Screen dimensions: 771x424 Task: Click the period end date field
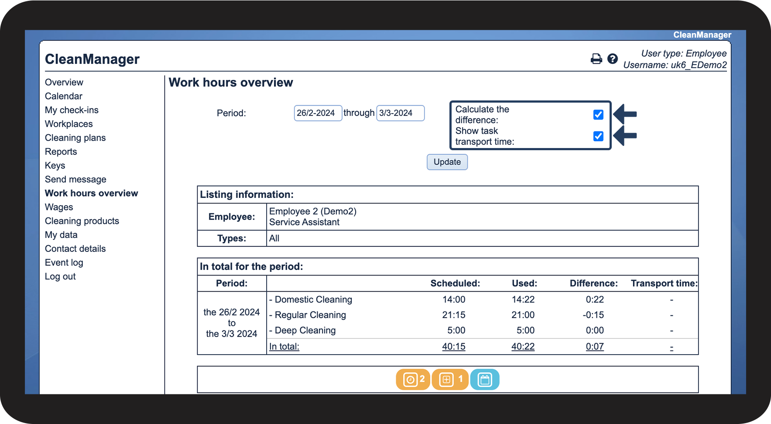point(400,113)
